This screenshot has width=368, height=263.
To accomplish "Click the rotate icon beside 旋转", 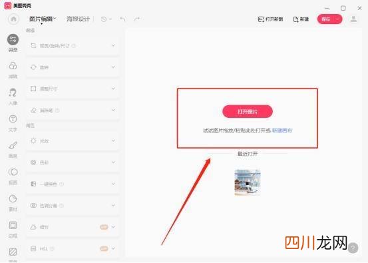I will (x=33, y=67).
